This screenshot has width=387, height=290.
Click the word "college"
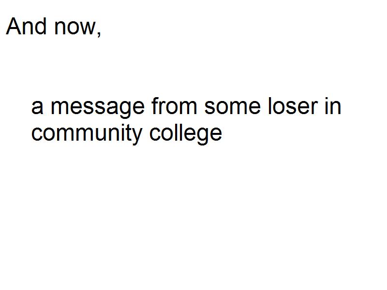tap(186, 133)
